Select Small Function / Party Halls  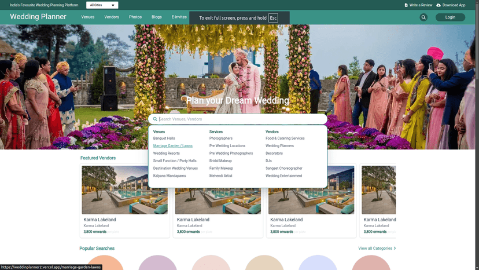(x=175, y=160)
